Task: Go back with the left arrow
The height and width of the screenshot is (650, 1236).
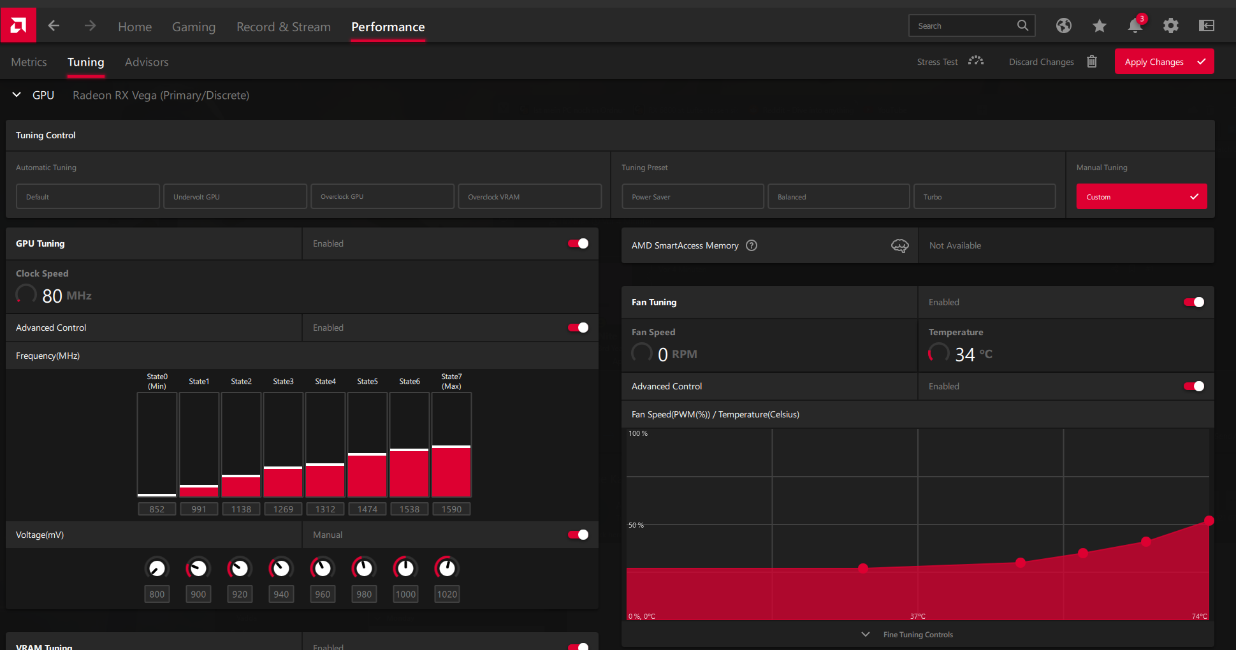Action: 54,25
